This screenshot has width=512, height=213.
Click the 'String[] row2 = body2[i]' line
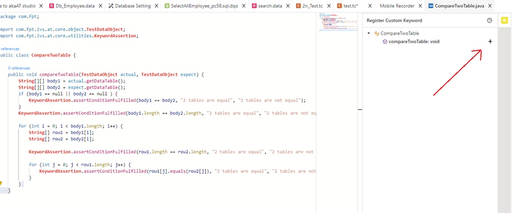click(62, 139)
